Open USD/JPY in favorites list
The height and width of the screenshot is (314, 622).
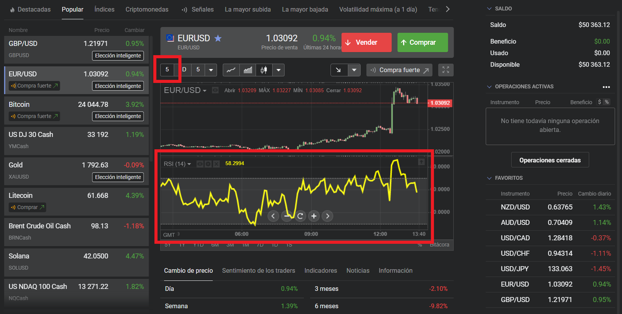point(550,269)
